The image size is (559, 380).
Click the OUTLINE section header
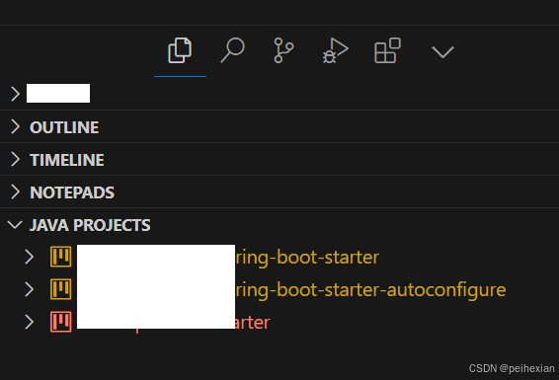[x=279, y=126]
